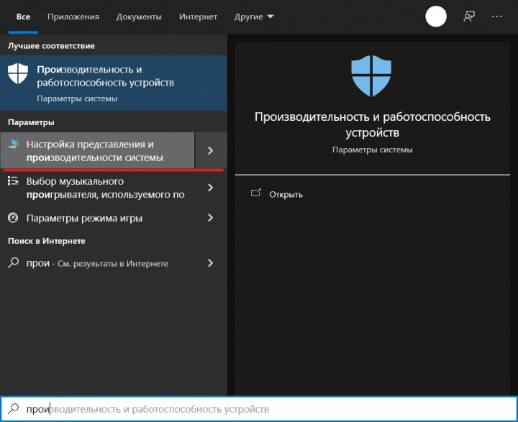The image size is (518, 422).
Task: Click the search box magnifier icon
Action: [x=14, y=409]
